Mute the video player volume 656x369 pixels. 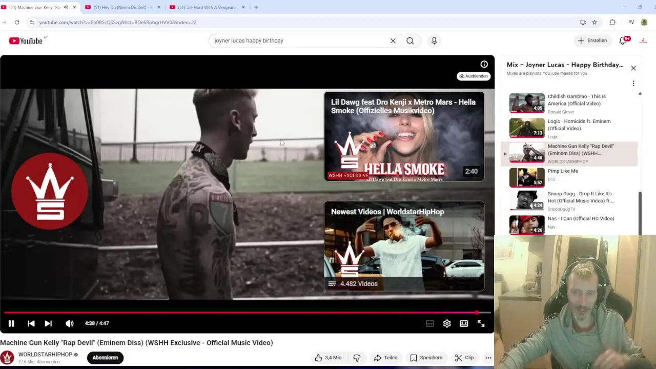point(69,323)
